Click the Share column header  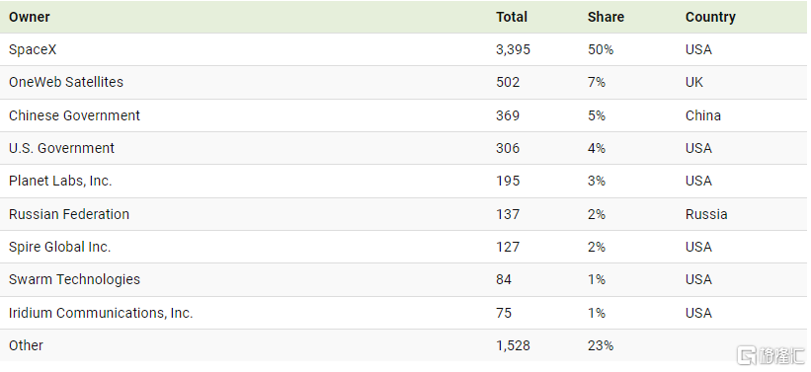[x=606, y=17]
